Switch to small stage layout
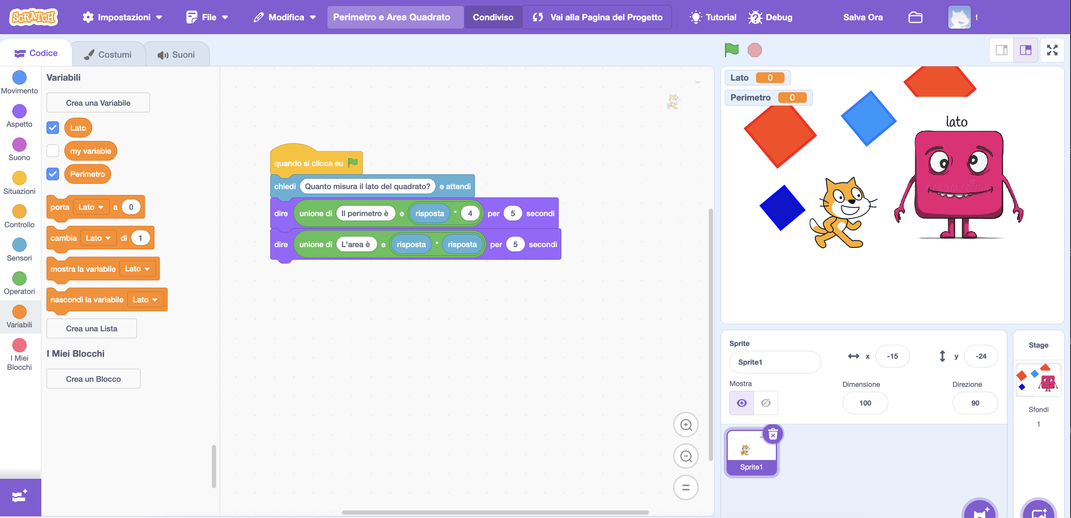This screenshot has height=518, width=1071. [1001, 50]
